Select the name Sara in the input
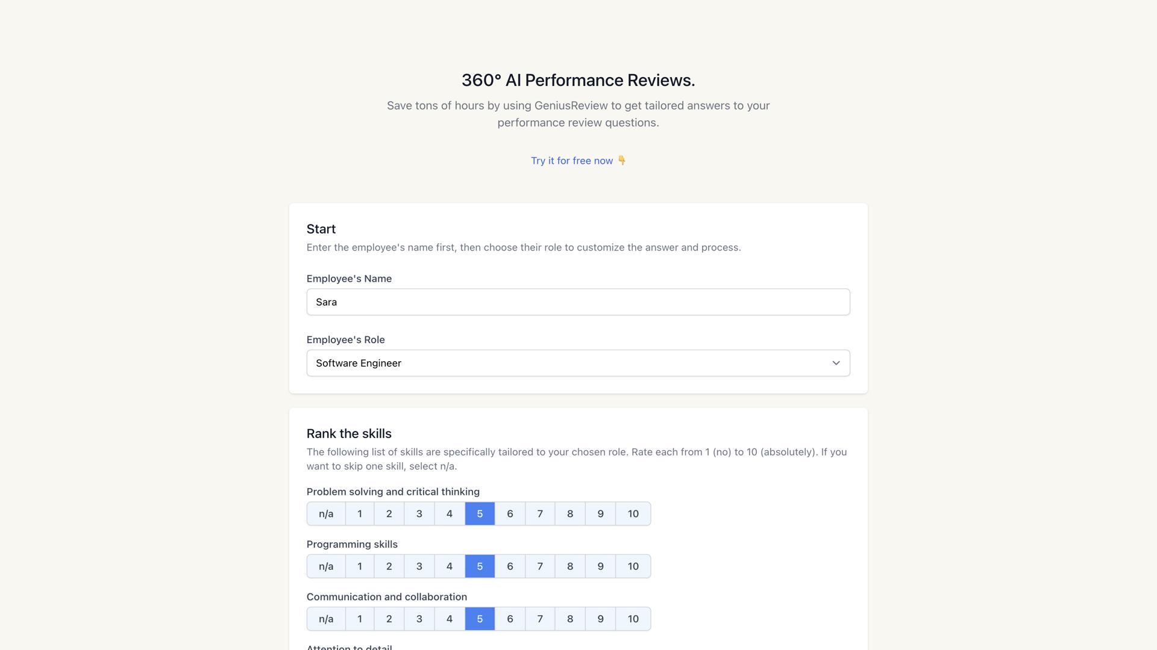 point(326,302)
